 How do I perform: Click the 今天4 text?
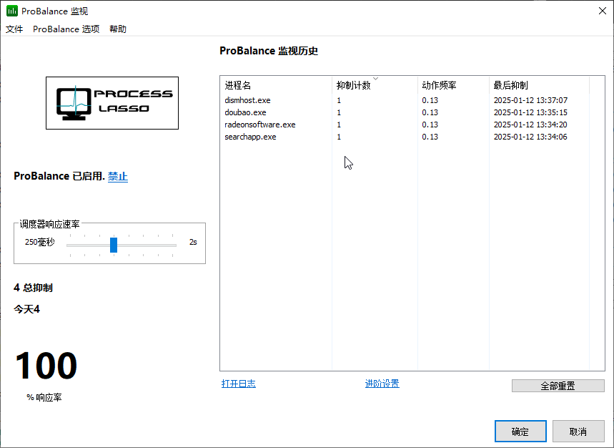point(26,309)
